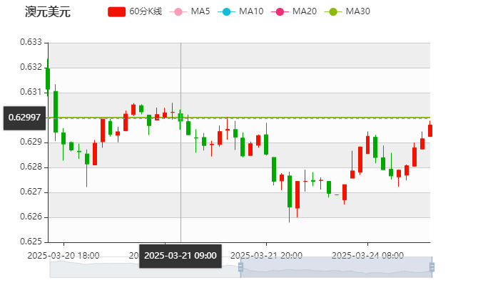Toggle the series using the 60分K线 text label

pos(146,12)
